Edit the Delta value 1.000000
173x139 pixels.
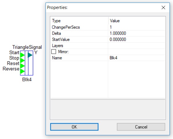(137, 33)
